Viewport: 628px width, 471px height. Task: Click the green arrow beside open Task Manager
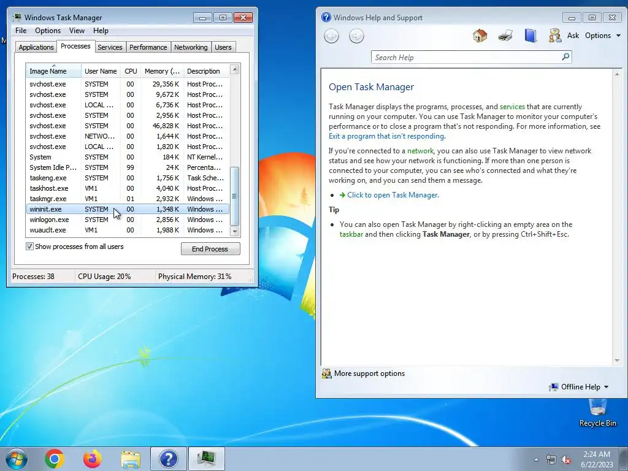click(342, 195)
